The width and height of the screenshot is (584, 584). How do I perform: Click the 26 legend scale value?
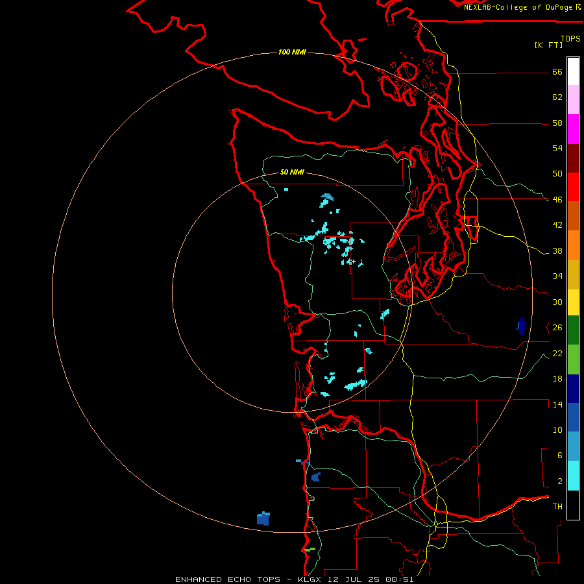(x=557, y=328)
